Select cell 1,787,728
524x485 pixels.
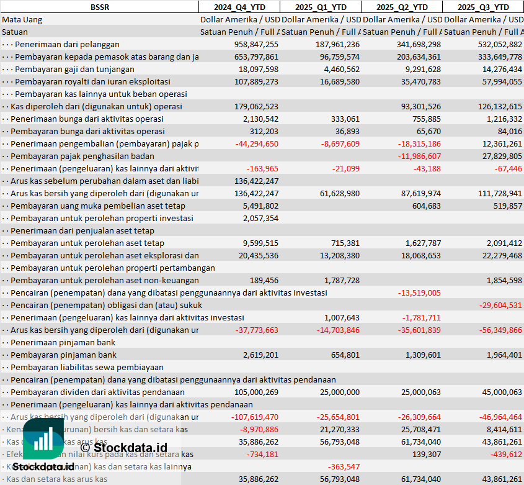342,280
